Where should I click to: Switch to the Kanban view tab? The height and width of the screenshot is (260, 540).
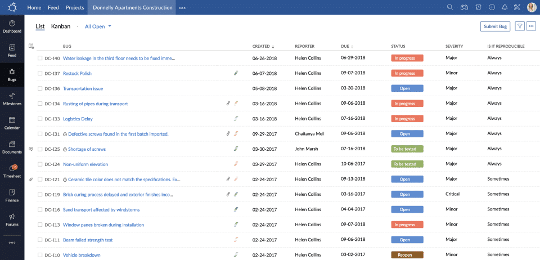61,26
